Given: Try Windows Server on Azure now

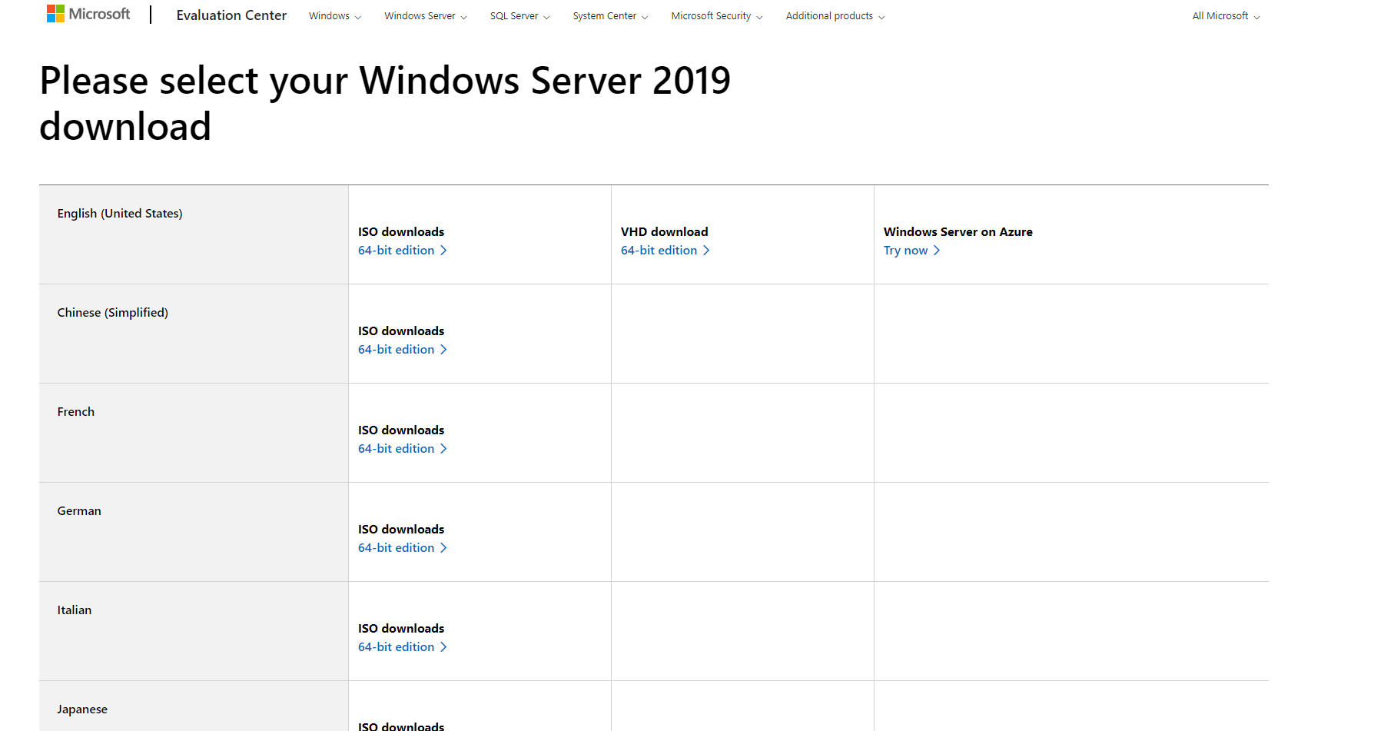Looking at the screenshot, I should tap(904, 250).
